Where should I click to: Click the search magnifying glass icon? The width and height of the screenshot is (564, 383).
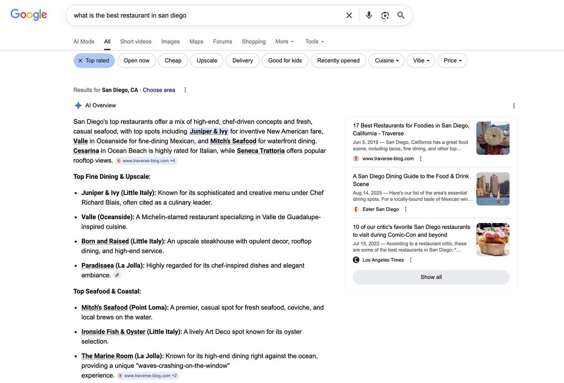(400, 15)
